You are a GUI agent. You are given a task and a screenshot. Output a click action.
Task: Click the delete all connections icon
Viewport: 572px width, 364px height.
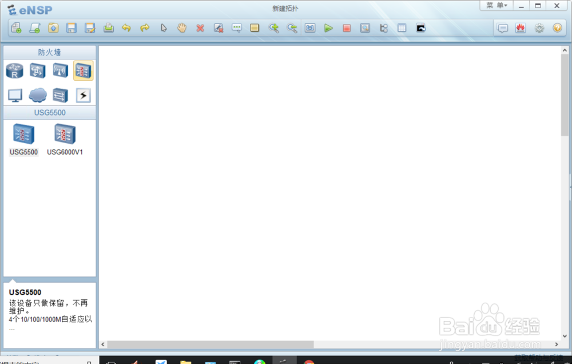(219, 28)
